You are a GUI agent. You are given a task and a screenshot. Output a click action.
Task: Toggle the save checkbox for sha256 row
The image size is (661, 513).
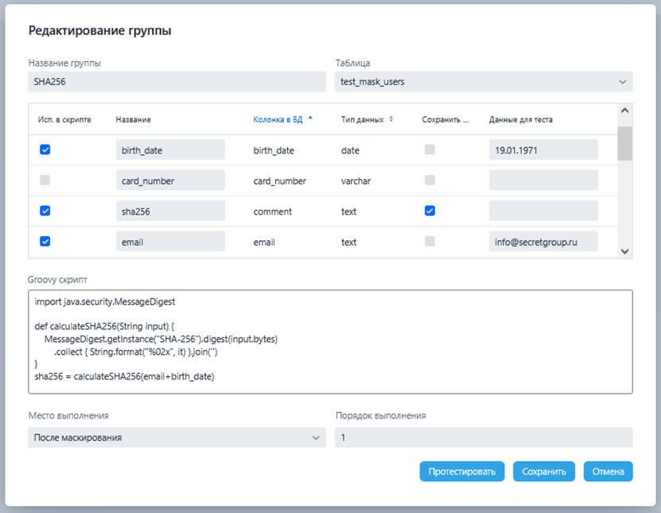pos(430,211)
